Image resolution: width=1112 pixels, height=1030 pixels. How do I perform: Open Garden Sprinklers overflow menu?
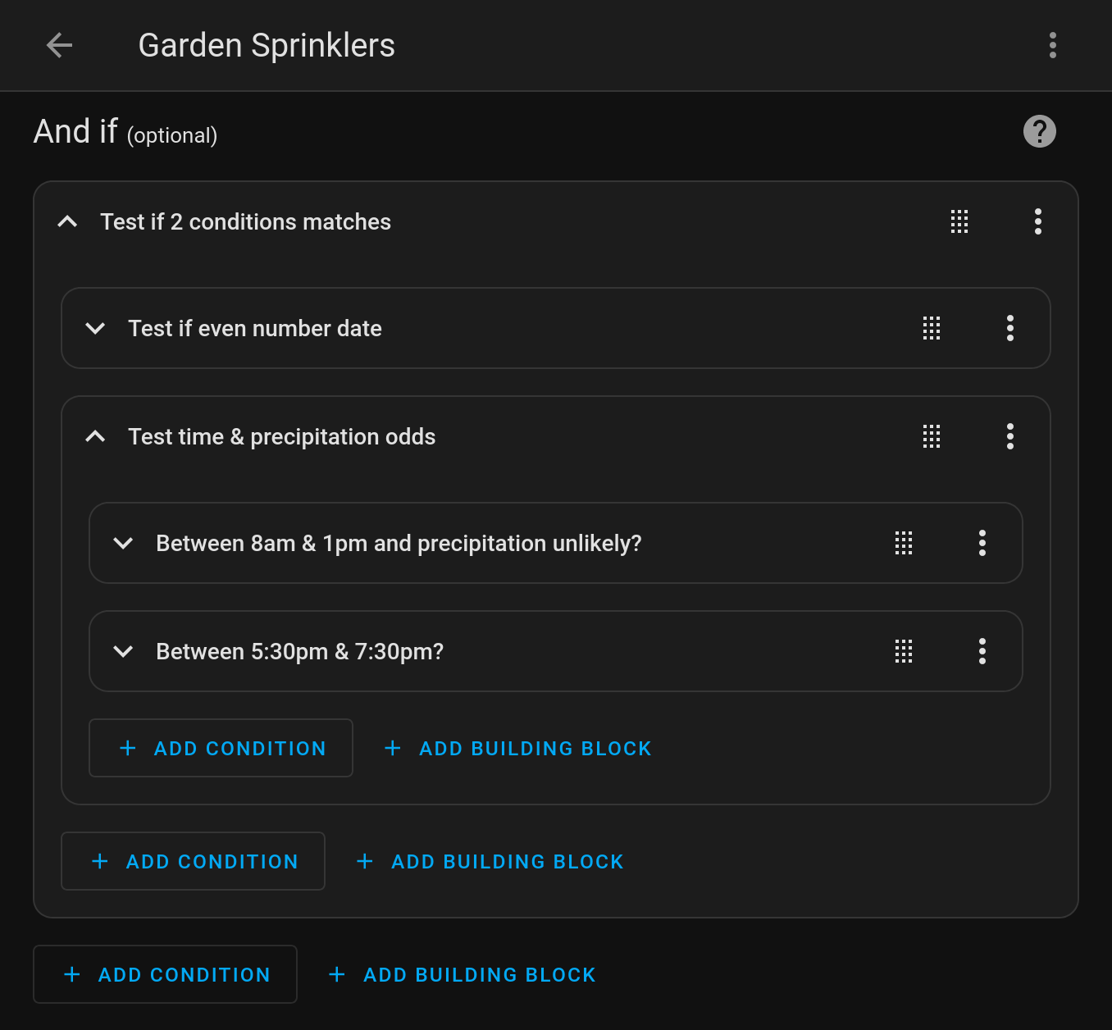(x=1052, y=45)
